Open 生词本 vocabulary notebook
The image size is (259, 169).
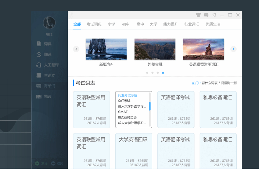(46, 75)
